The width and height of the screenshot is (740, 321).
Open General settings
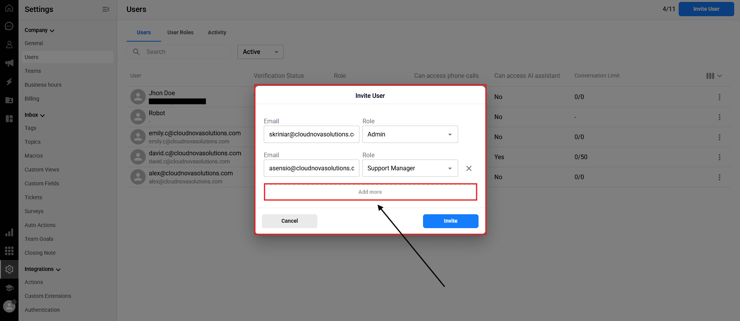pyautogui.click(x=34, y=43)
